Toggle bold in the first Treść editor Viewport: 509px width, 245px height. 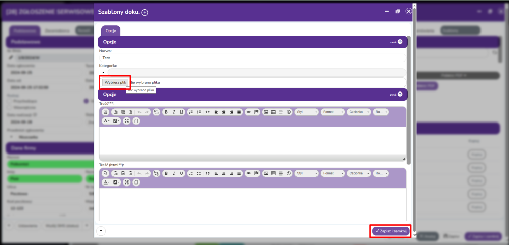[x=166, y=112]
